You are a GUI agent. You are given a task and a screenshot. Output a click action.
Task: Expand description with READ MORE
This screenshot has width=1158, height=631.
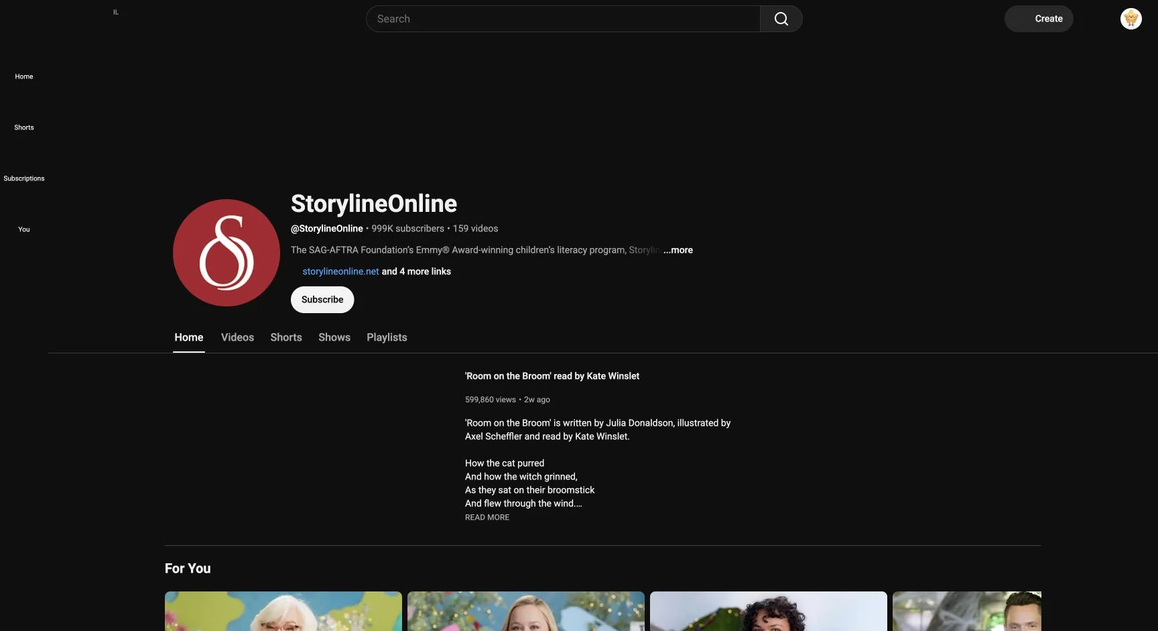(x=487, y=518)
